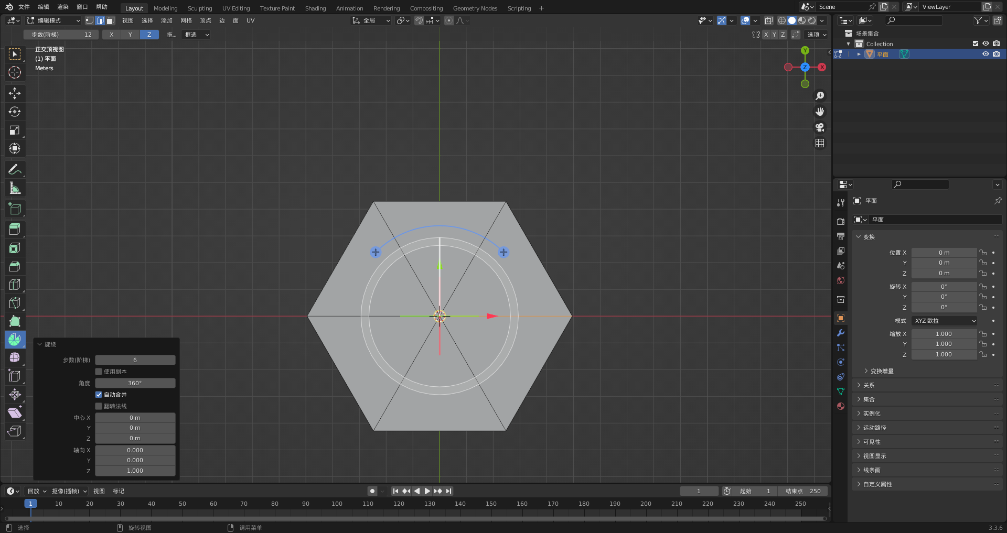Select the Scale tool

(x=15, y=130)
